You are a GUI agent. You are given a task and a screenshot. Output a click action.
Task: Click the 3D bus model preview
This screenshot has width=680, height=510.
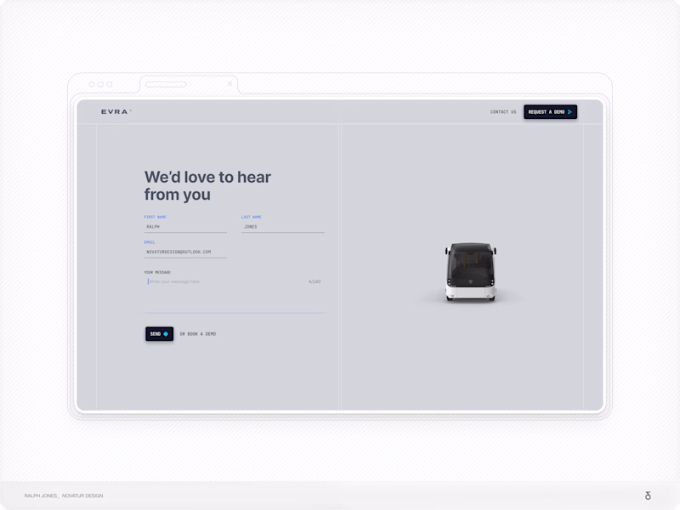point(469,272)
